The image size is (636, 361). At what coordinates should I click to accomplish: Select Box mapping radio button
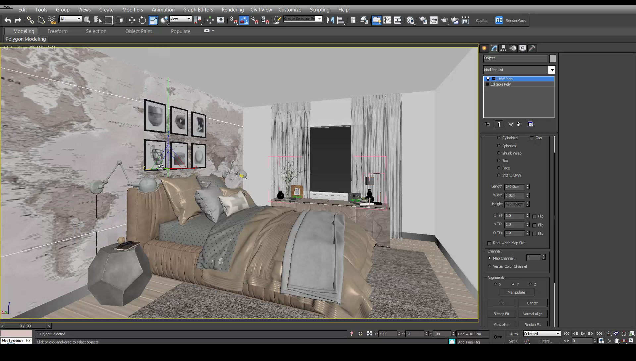click(499, 160)
